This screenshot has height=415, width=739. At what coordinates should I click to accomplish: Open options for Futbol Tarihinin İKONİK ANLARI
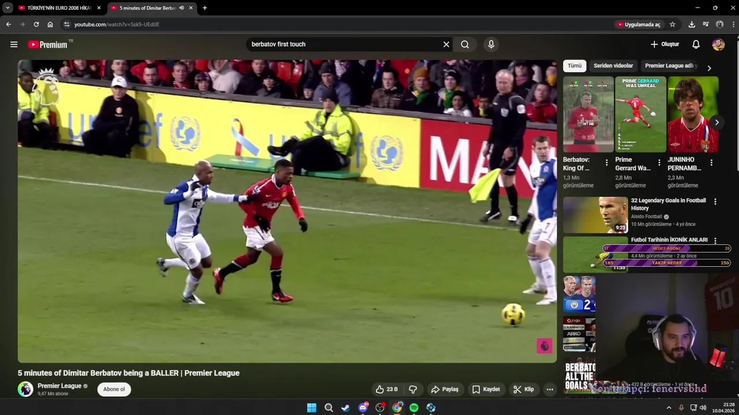tap(715, 241)
